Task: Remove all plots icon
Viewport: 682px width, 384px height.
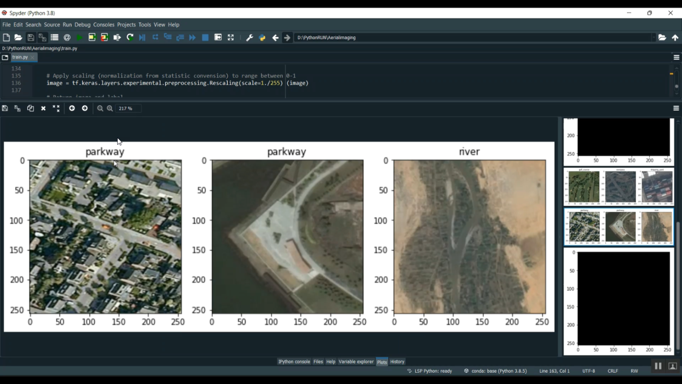Action: [x=56, y=108]
